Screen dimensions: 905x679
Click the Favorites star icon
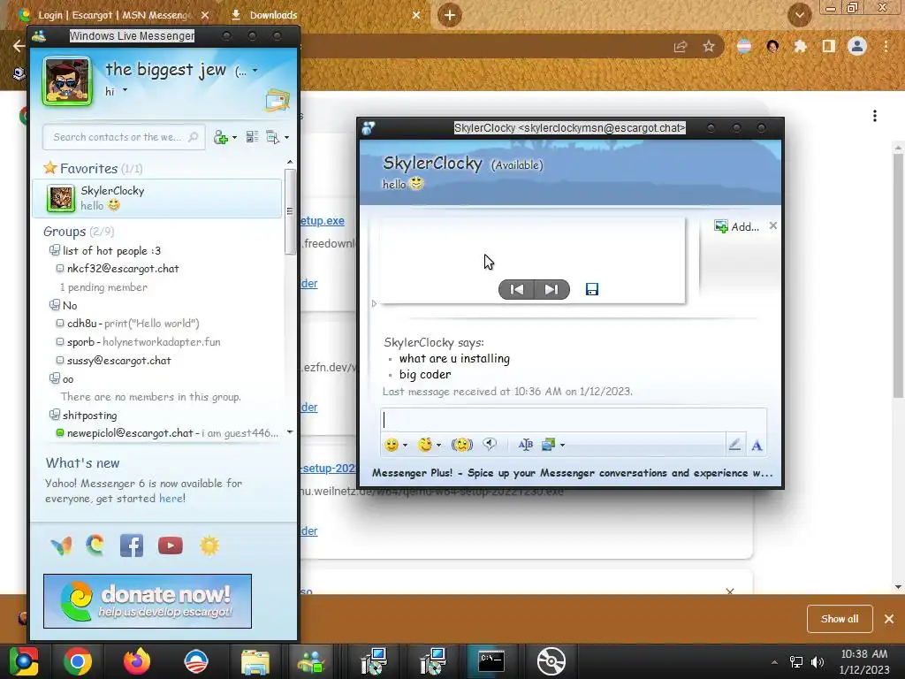click(x=50, y=168)
